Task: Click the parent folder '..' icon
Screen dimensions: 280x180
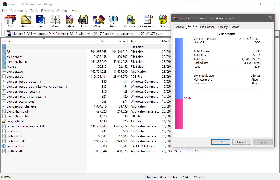Action: click(4, 47)
